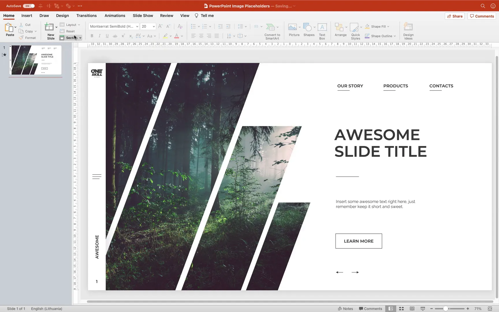Open the Draw tab

(44, 16)
